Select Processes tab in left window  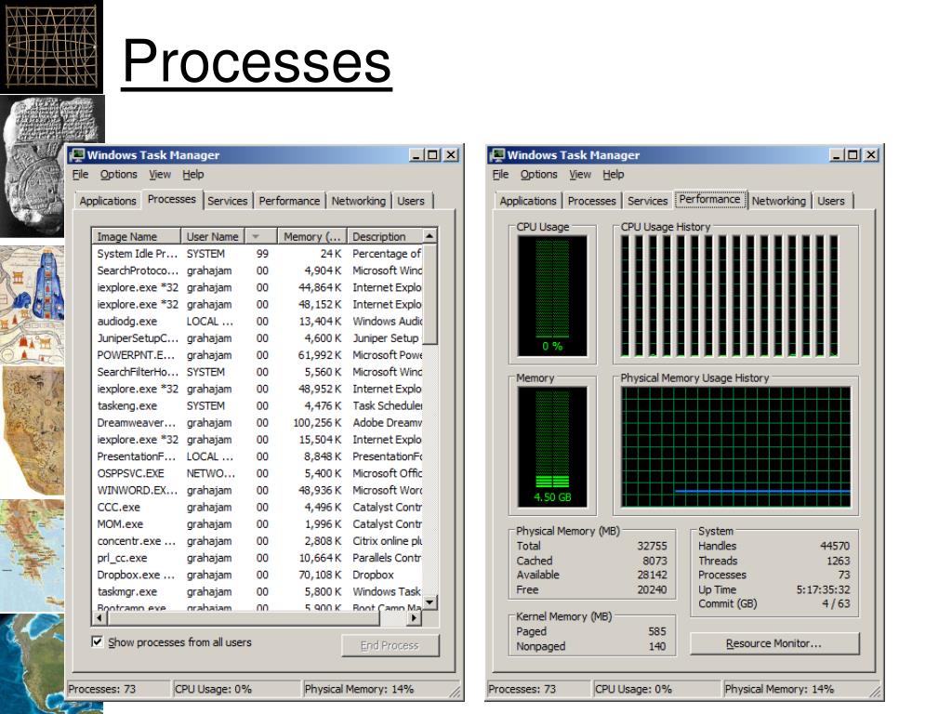coord(172,199)
